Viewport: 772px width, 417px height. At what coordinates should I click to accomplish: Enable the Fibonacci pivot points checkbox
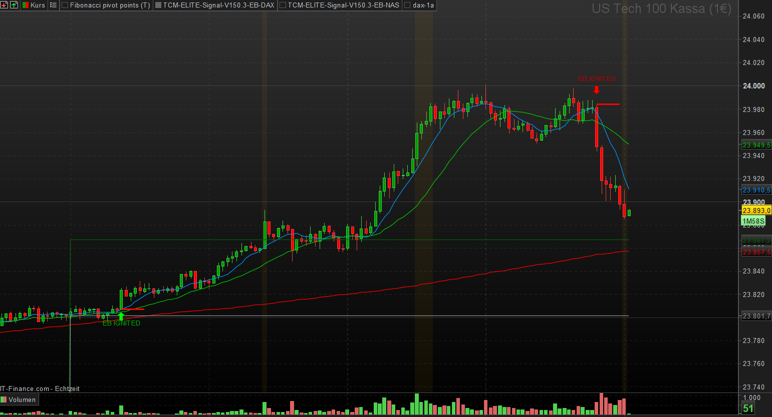pos(65,5)
